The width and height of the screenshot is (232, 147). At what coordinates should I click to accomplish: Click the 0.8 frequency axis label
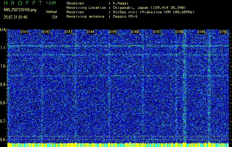(x=3, y=103)
